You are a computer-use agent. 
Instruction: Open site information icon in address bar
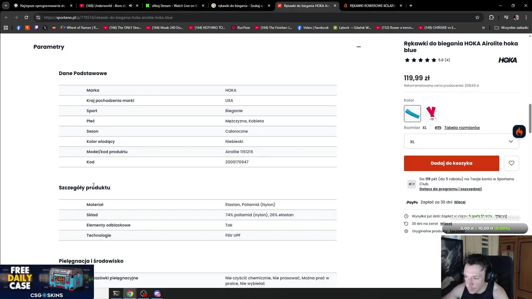pyautogui.click(x=38, y=17)
